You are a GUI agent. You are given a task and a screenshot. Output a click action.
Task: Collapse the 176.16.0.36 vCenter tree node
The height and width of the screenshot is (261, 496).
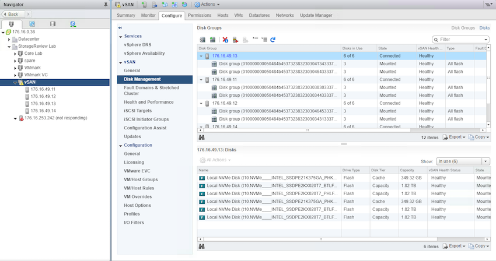point(3,32)
